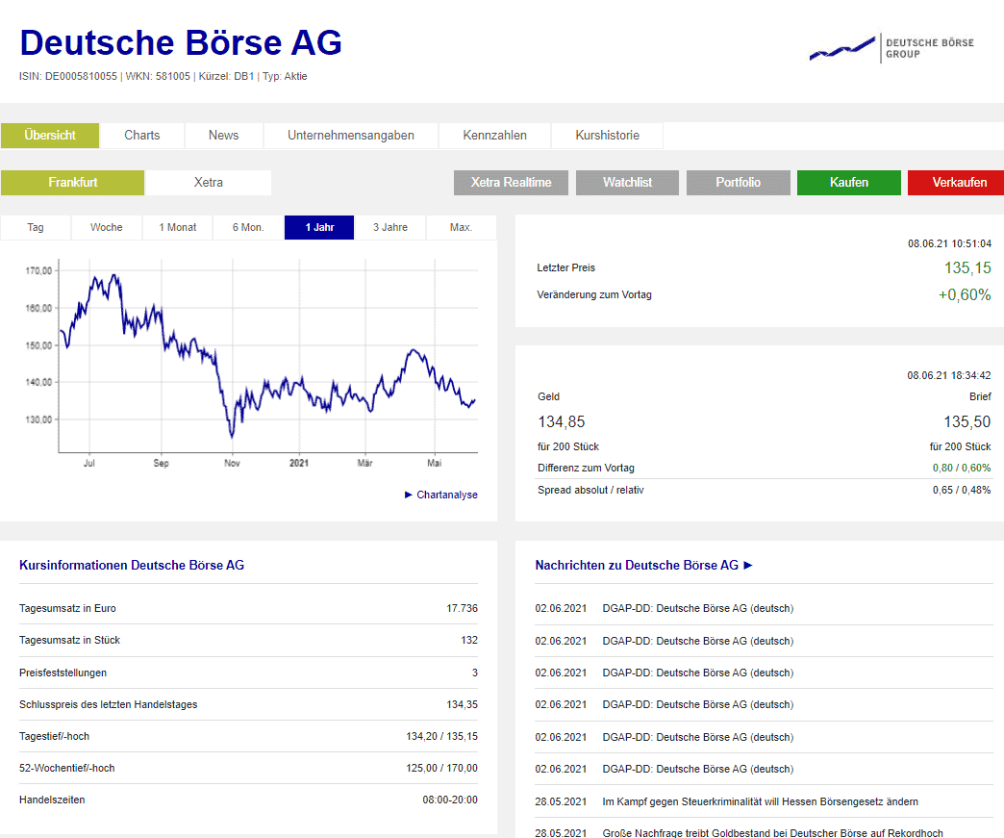1004x838 pixels.
Task: Click the Letzter Preis value 135,15
Action: tap(967, 267)
